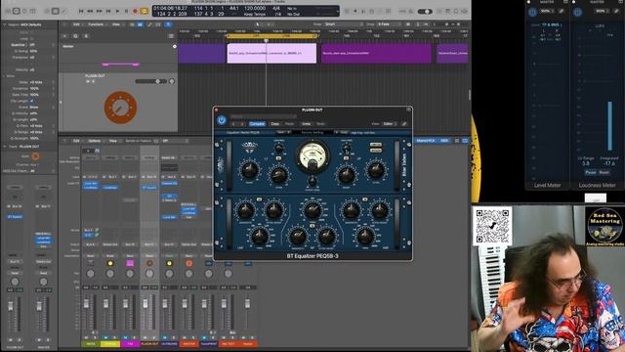Toggle the Level Meter power button
Screen dimensions: 625x352
532,13
